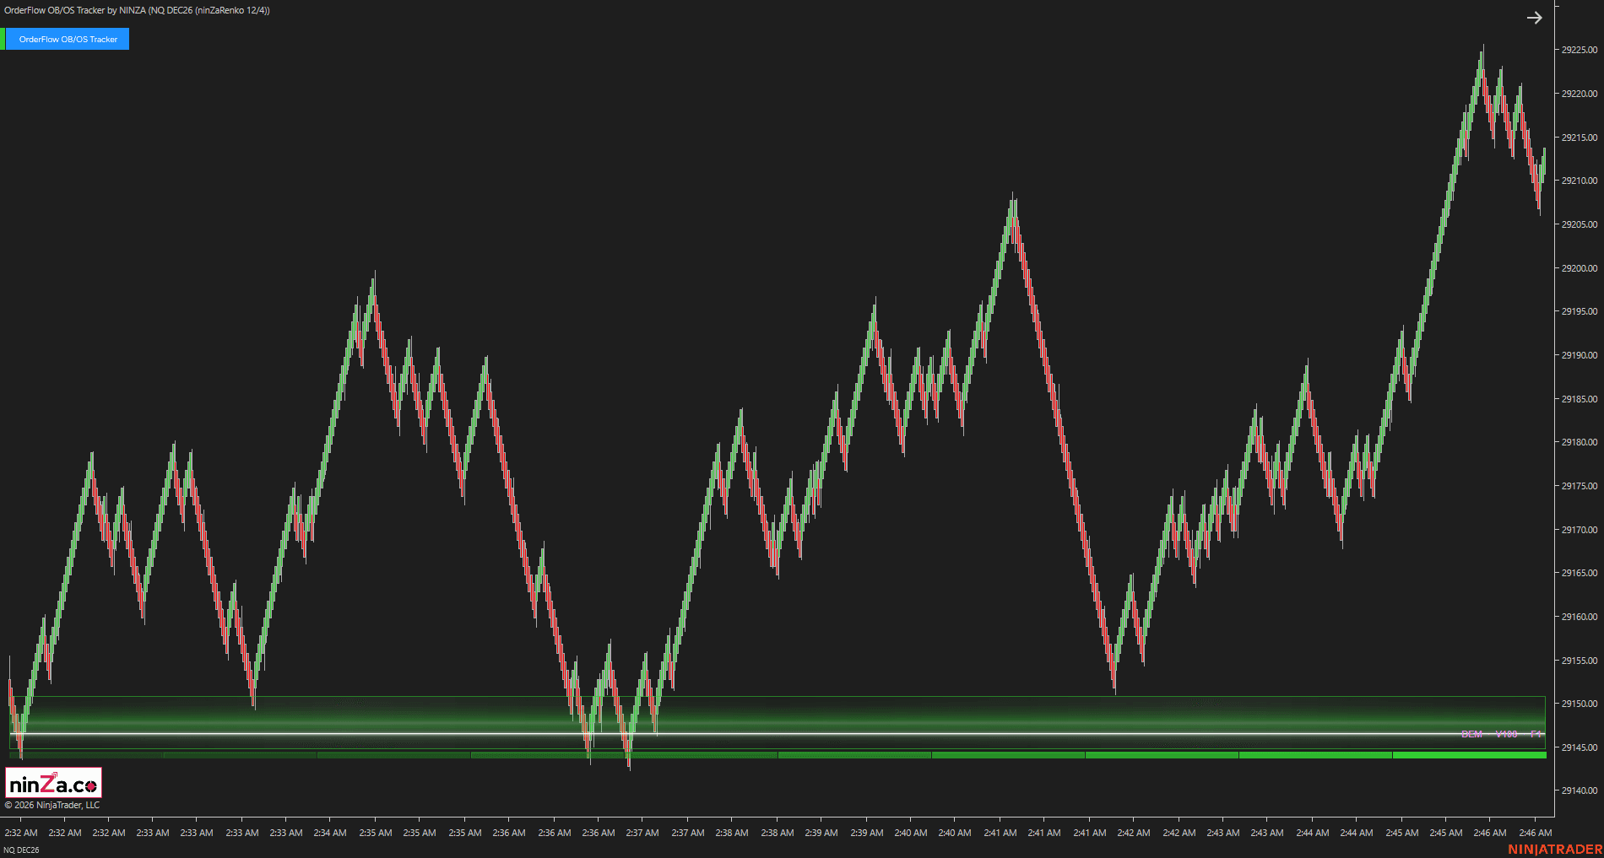Click the 29225.00 price axis label
Viewport: 1604px width, 858px height.
[x=1579, y=50]
